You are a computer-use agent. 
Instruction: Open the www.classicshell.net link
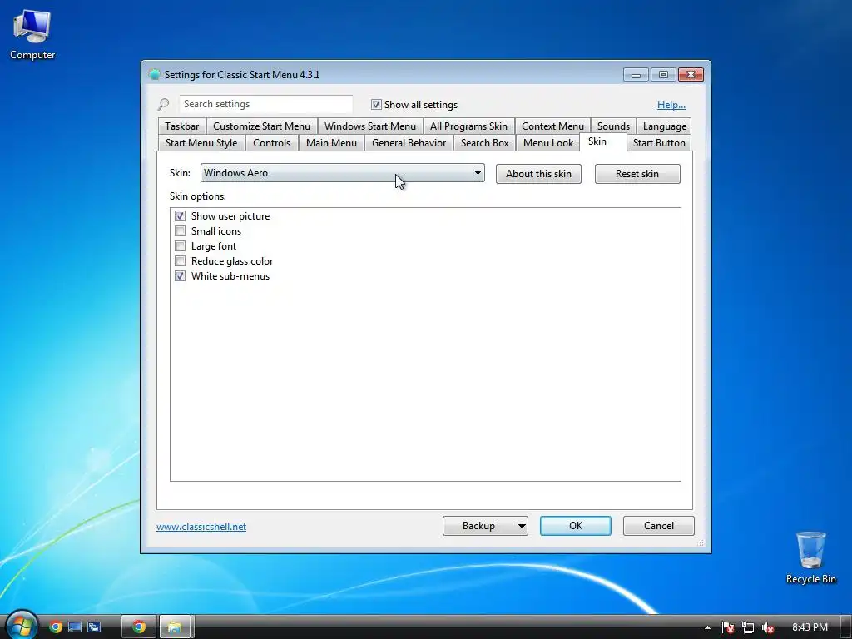201,527
